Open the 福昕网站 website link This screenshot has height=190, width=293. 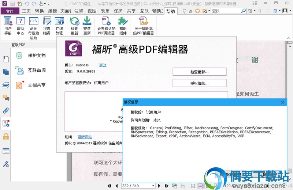pos(85,137)
